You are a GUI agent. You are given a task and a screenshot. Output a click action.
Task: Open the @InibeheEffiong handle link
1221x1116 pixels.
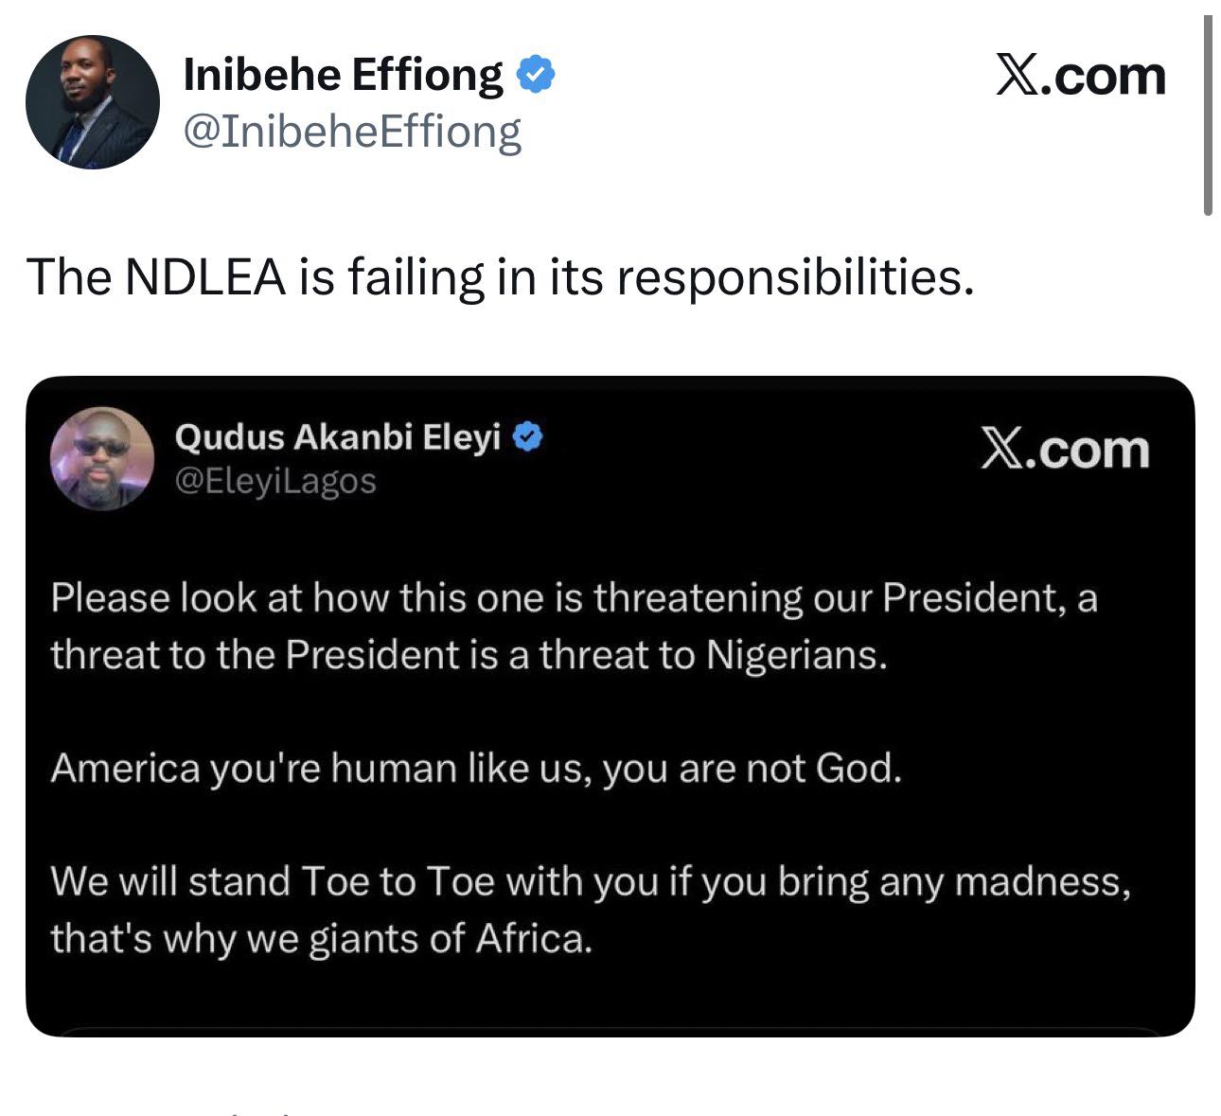[x=351, y=132]
